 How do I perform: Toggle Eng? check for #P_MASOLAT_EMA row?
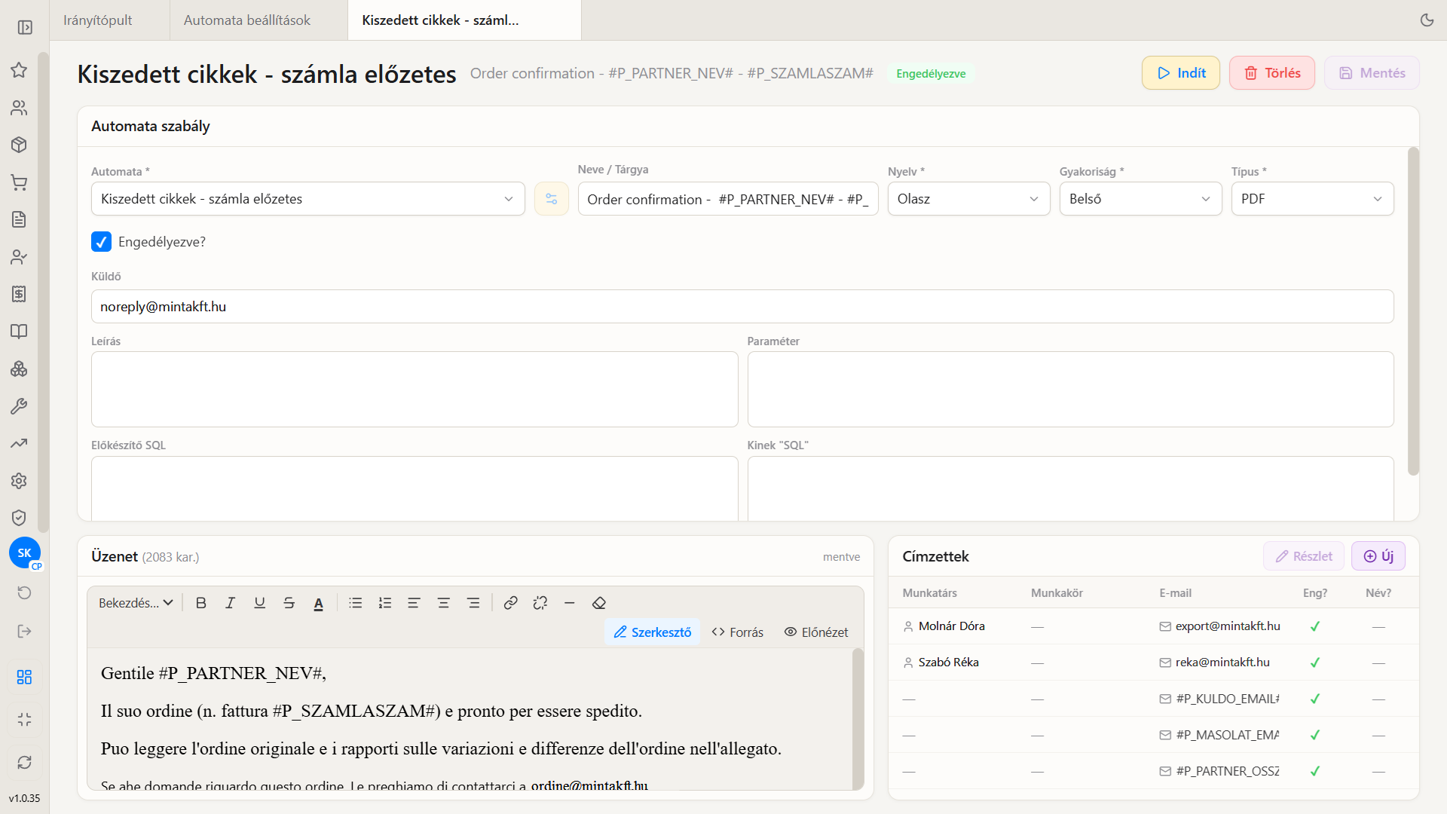pyautogui.click(x=1315, y=735)
